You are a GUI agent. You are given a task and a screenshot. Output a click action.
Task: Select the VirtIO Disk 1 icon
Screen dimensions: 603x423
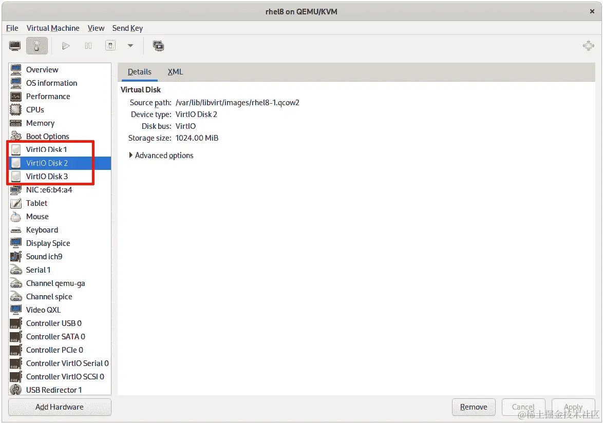[16, 149]
